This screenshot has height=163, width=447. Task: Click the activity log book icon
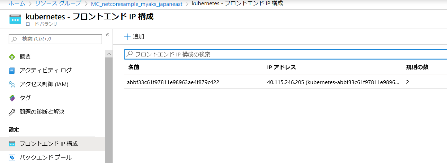pos(12,70)
